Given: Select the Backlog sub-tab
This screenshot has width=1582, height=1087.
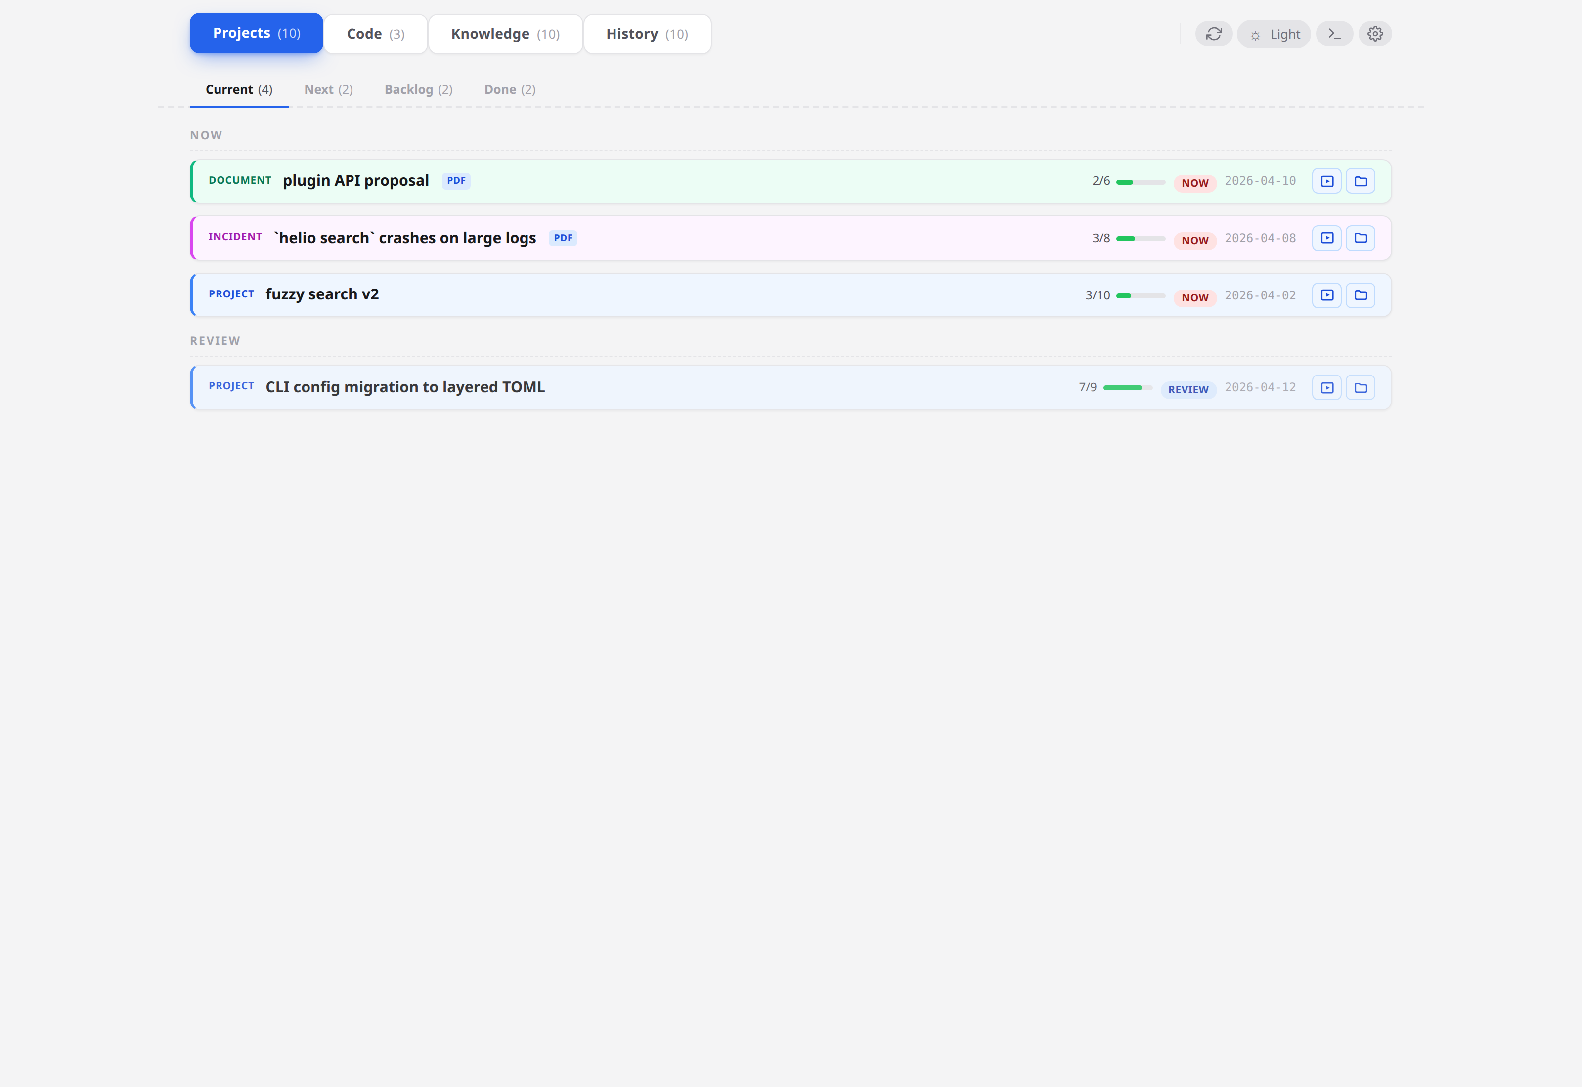Looking at the screenshot, I should click(x=418, y=89).
